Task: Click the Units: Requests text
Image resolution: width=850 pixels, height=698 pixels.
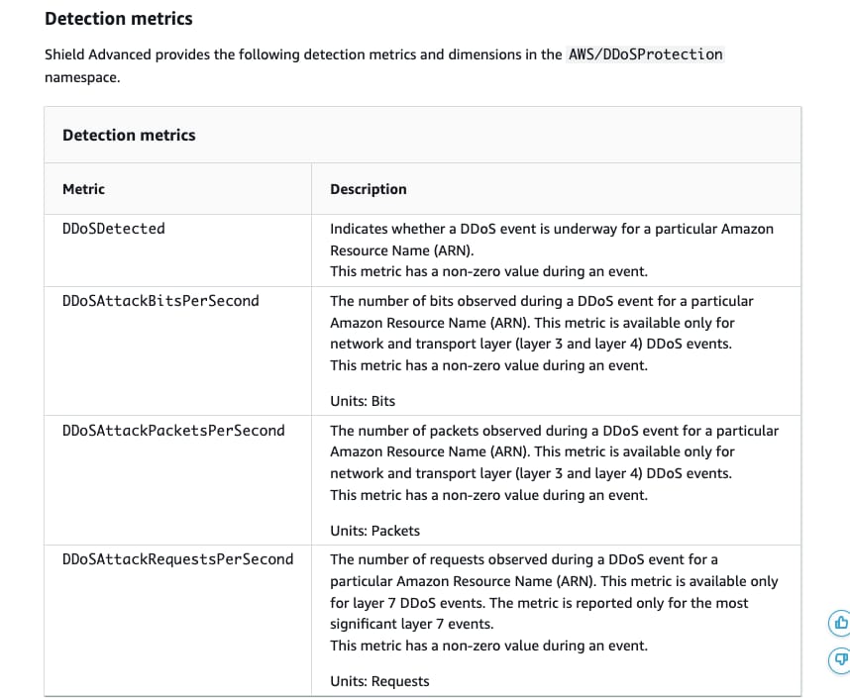Action: pyautogui.click(x=379, y=681)
